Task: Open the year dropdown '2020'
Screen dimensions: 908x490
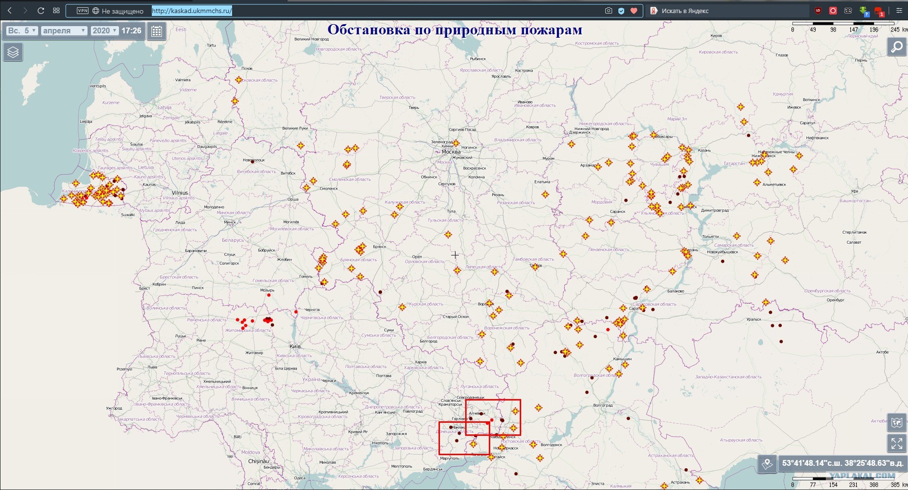Action: point(104,30)
